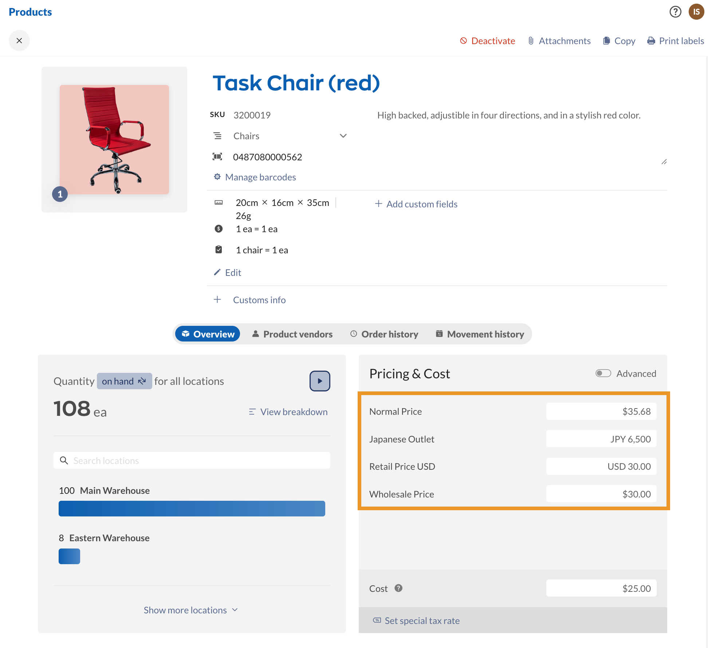Click the cost help tooltip icon
Screen dimensions: 708x648
398,588
